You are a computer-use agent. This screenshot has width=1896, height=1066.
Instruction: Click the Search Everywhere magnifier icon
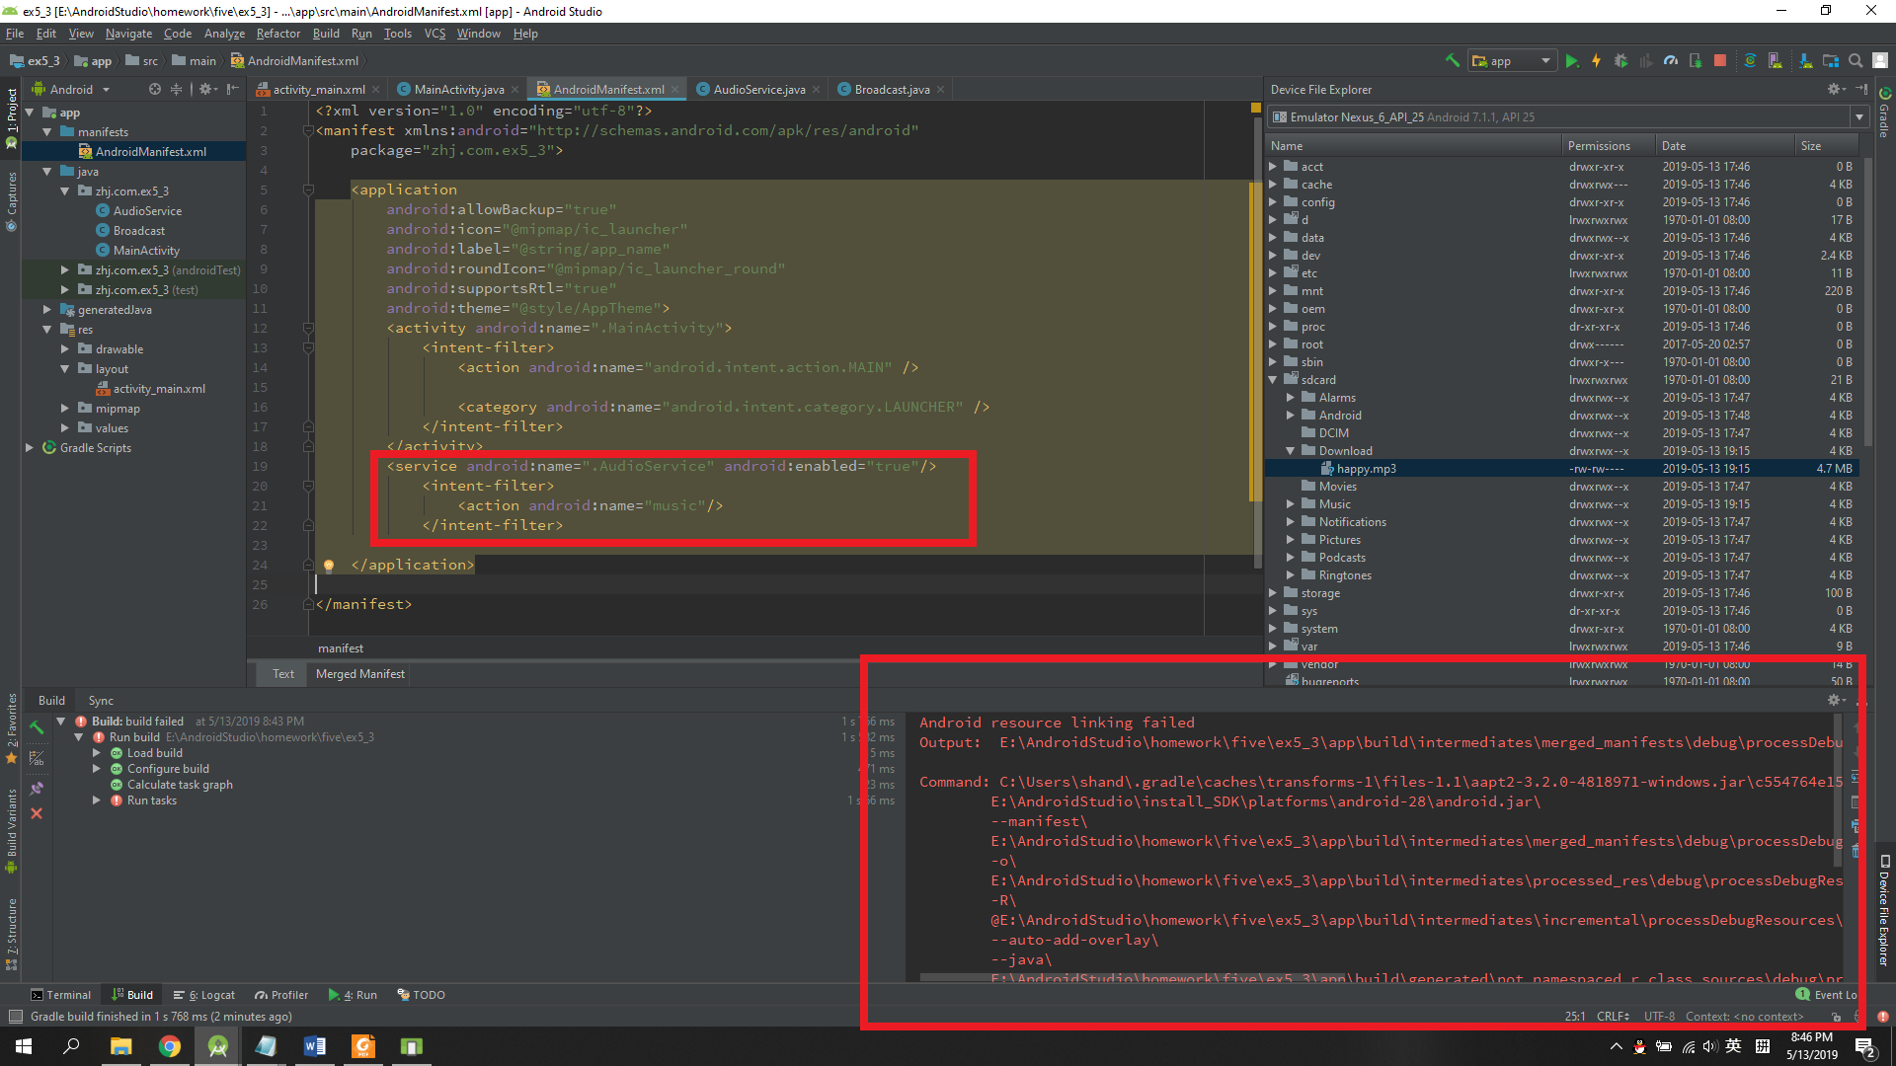[1856, 61]
